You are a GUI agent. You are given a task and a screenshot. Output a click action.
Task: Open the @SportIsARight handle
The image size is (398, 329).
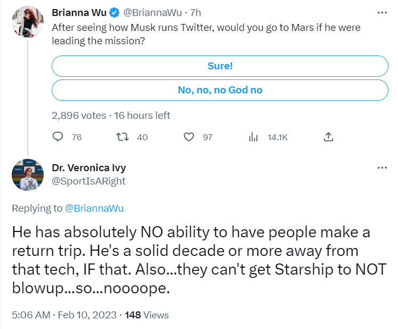[x=88, y=181]
